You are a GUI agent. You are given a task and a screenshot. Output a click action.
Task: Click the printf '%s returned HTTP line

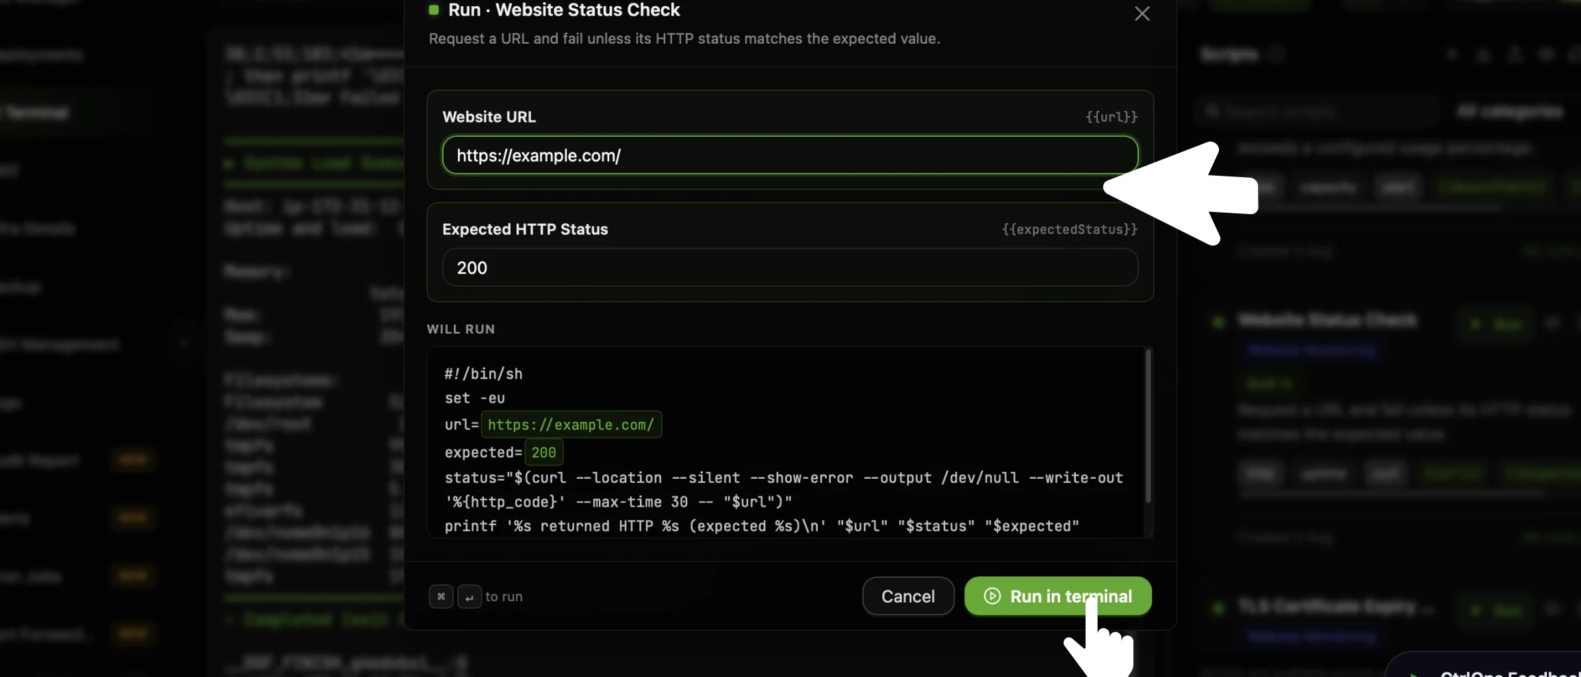(x=762, y=526)
